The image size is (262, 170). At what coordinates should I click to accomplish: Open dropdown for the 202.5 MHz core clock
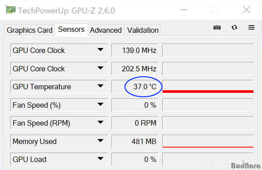(100, 68)
